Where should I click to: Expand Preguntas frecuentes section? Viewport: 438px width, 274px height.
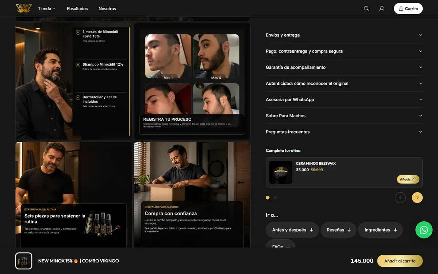pyautogui.click(x=344, y=132)
